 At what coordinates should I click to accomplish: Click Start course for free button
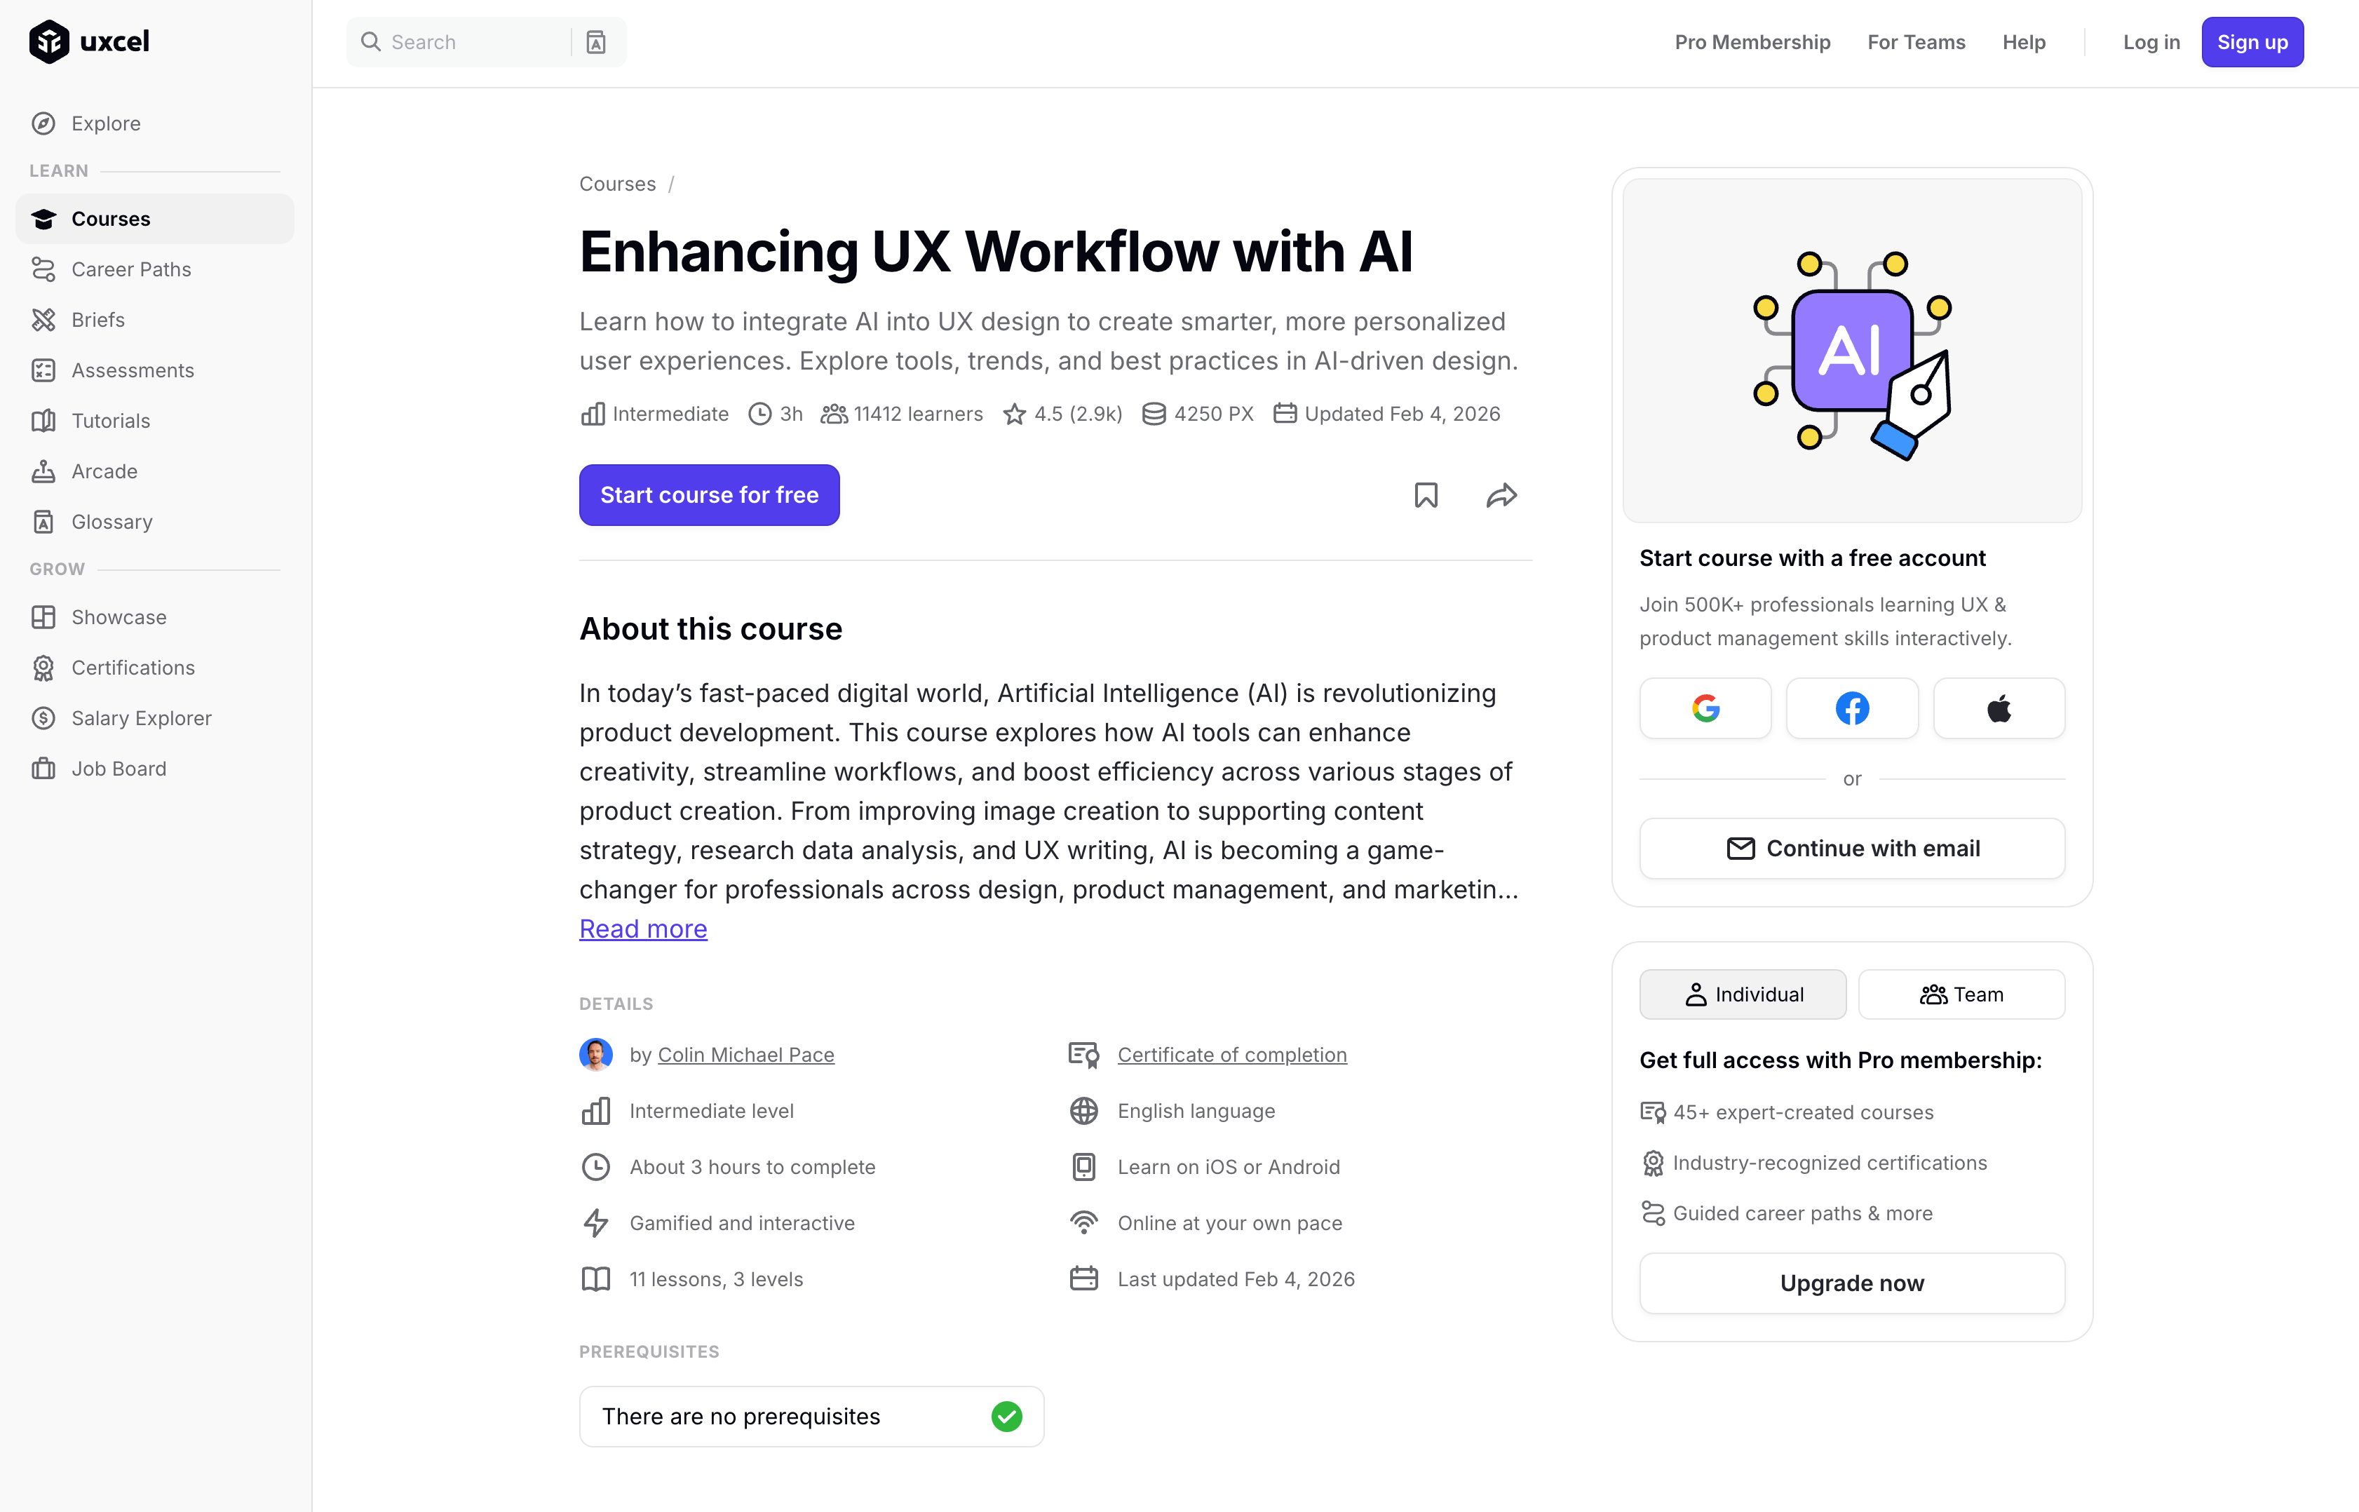coord(709,495)
